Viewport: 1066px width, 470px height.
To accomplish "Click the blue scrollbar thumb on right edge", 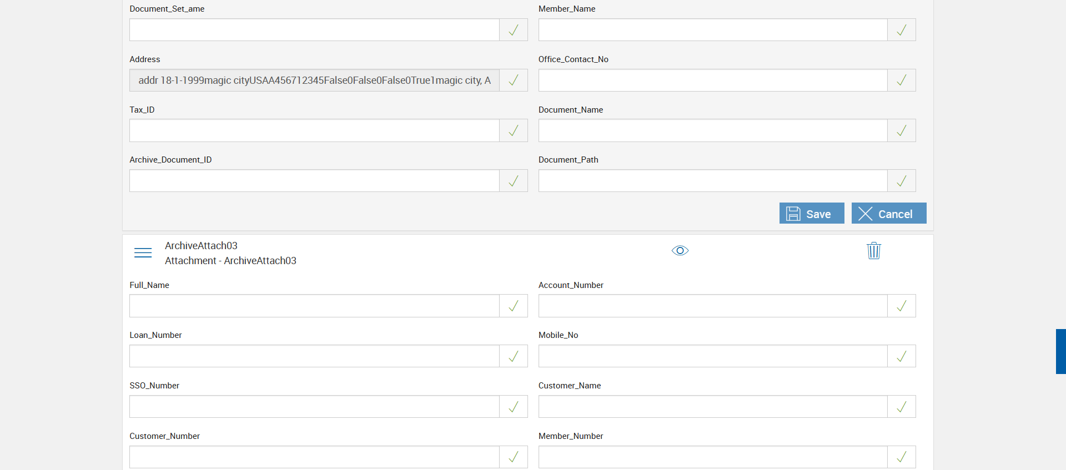I will tap(1060, 351).
